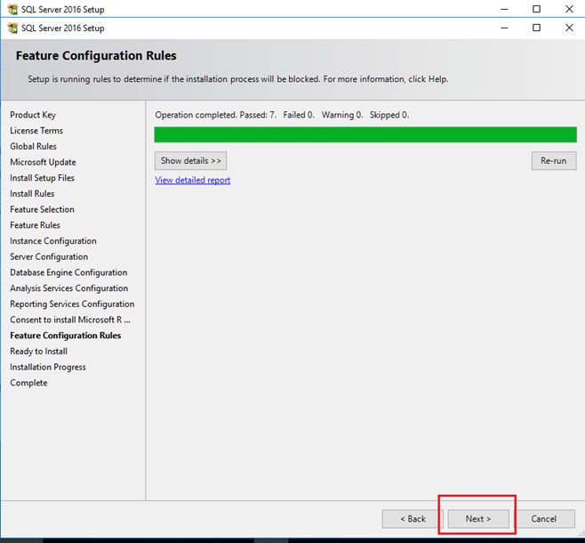The width and height of the screenshot is (585, 543).
Task: Go to Instance Configuration step
Action: (x=53, y=241)
